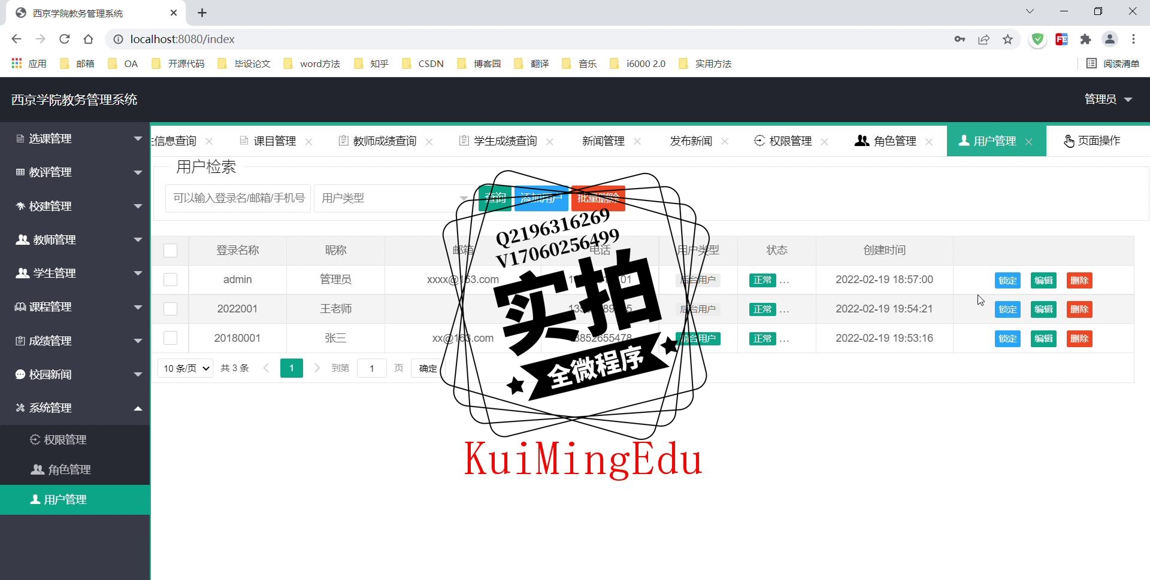Image resolution: width=1150 pixels, height=580 pixels.
Task: Close the 西京学院教务管理系统 browser tab
Action: coord(174,13)
